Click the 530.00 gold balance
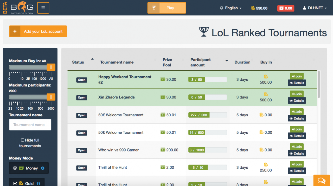Screen dimensions: 333x186 259,8
